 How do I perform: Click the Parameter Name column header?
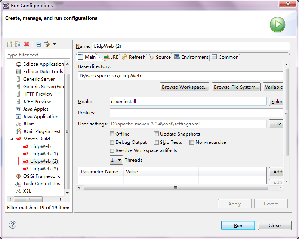point(101,172)
